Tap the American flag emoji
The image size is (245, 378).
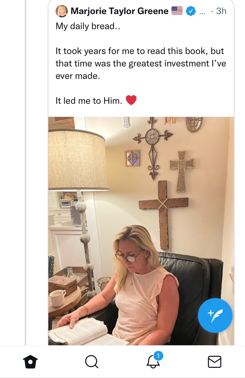coord(177,11)
